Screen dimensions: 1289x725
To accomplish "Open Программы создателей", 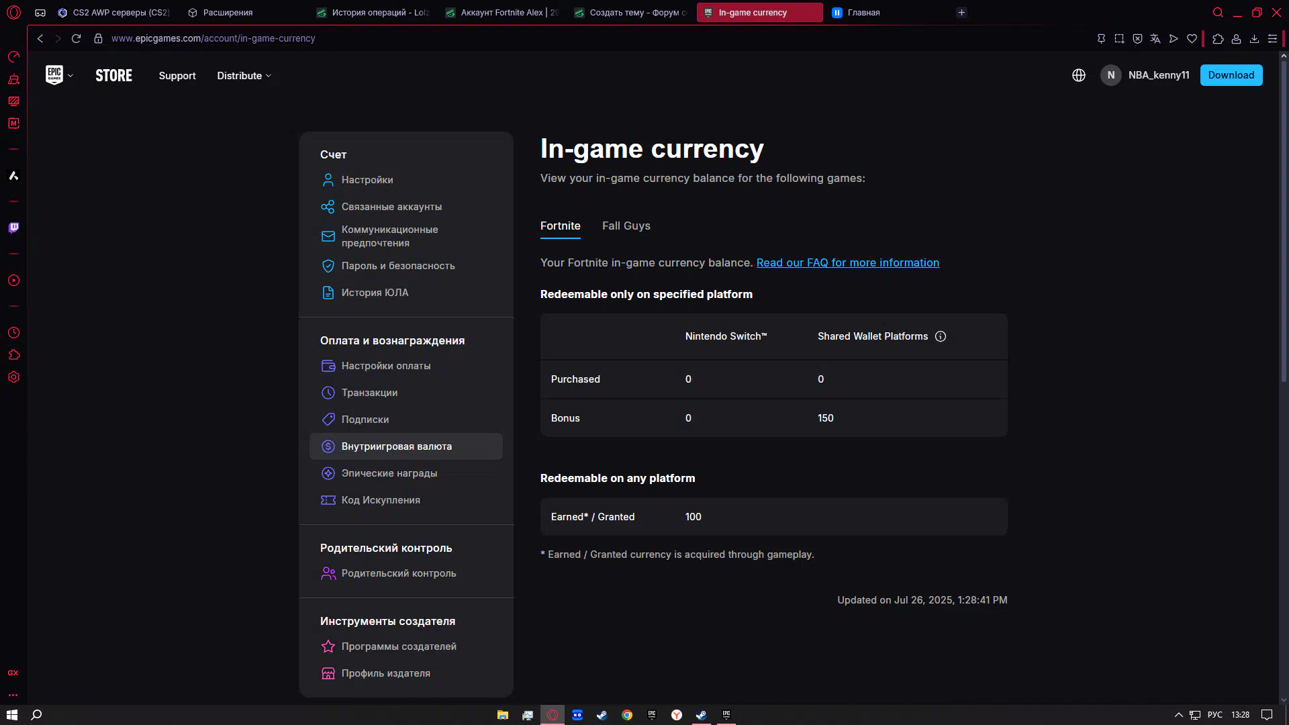I will point(405,646).
